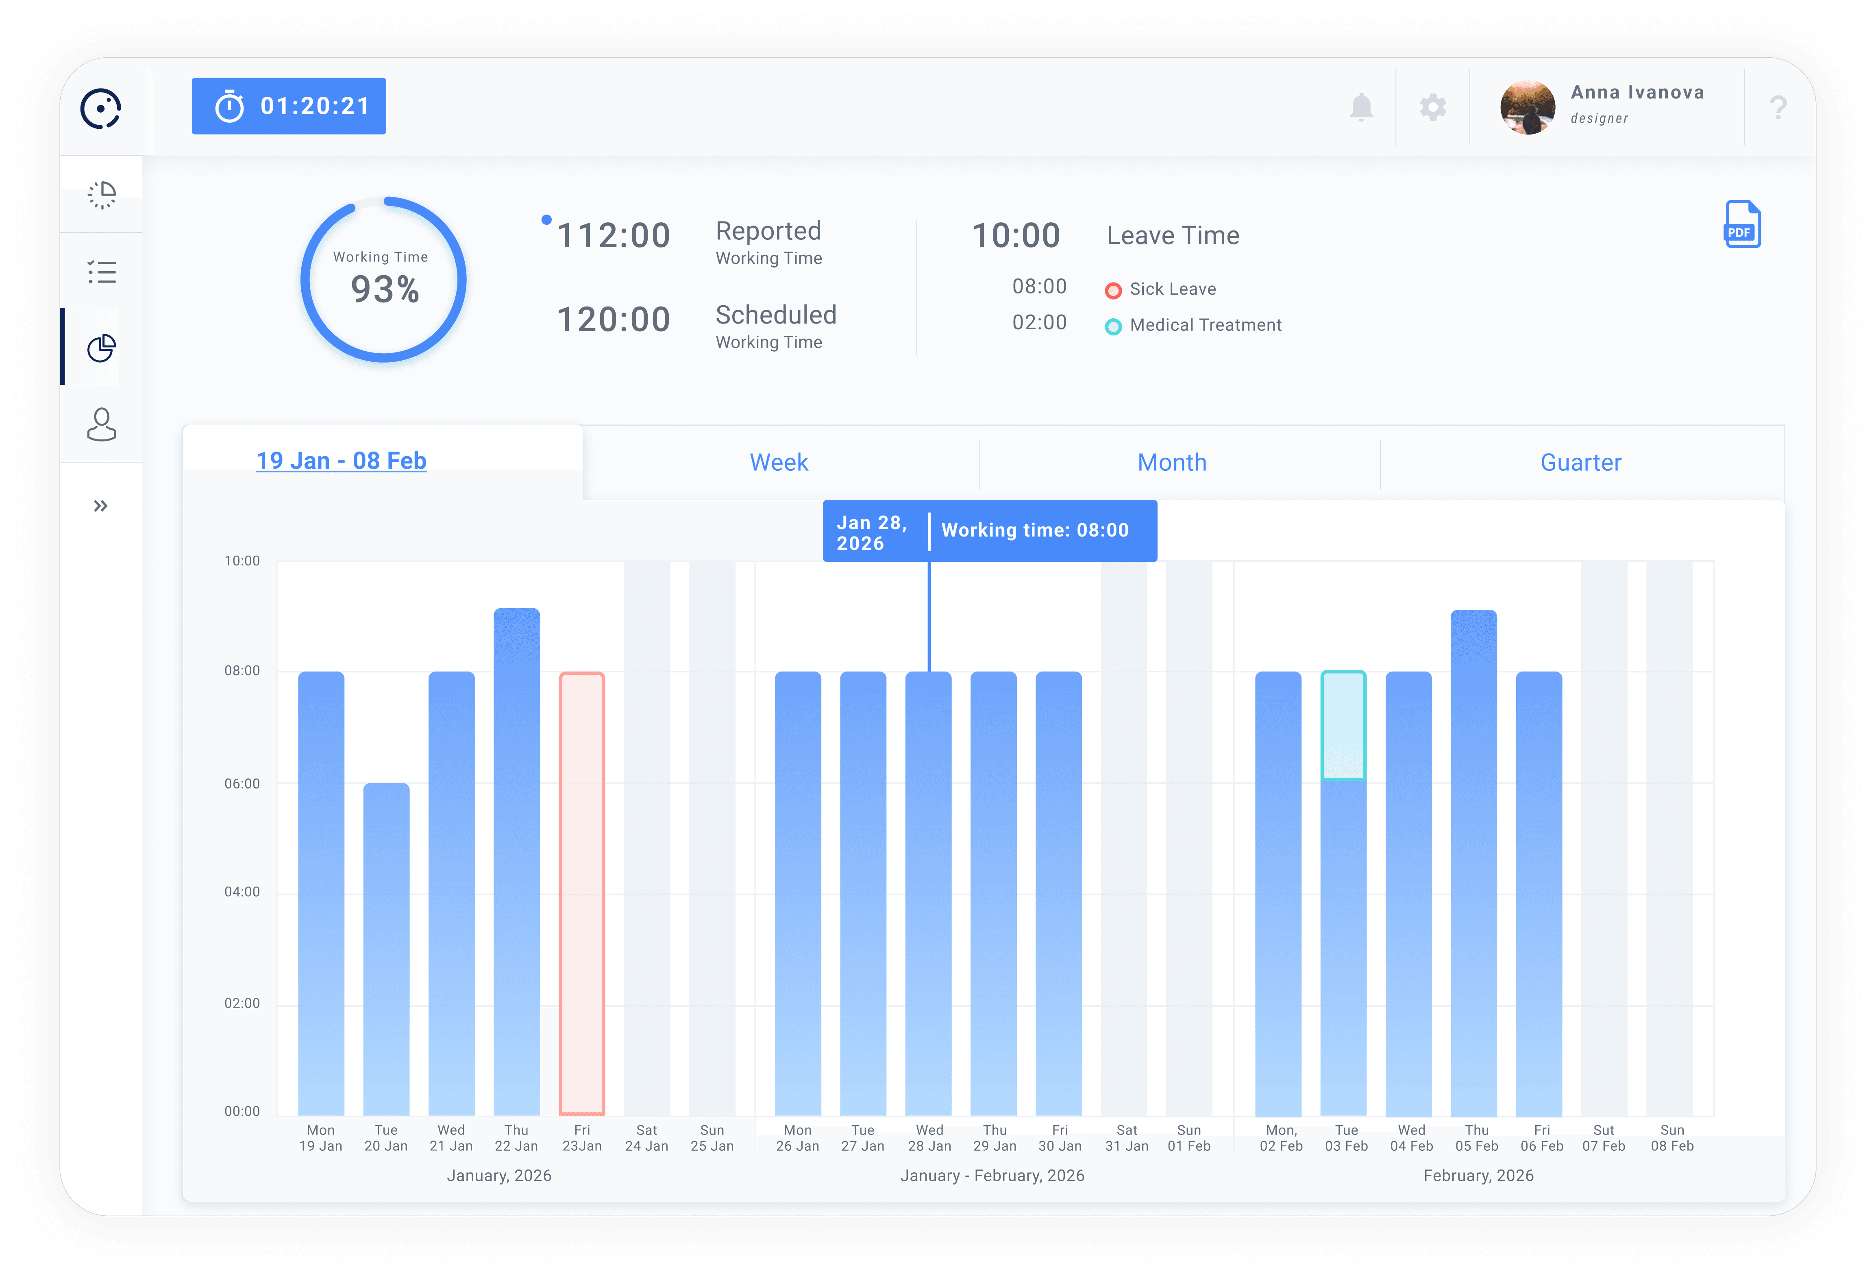
Task: Click the Medical Treatment teal legend marker
Action: (x=1113, y=326)
